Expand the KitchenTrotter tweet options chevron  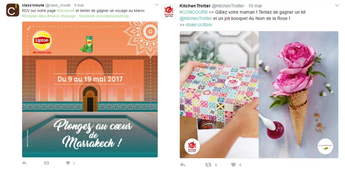[337, 5]
